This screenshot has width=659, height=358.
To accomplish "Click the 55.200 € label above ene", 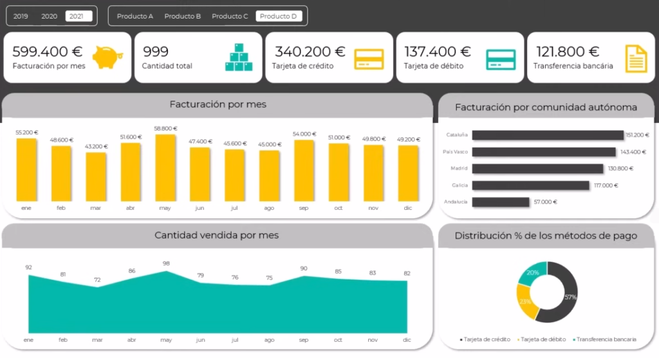I will point(27,133).
